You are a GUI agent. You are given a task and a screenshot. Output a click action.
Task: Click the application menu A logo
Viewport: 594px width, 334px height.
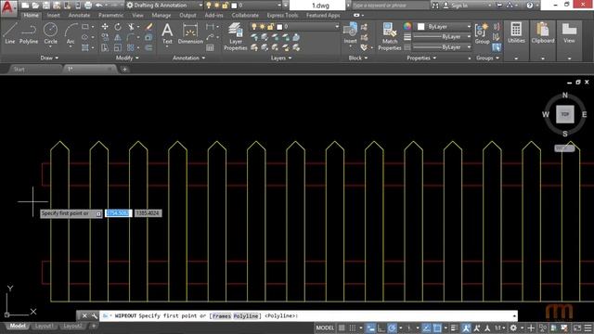(x=8, y=7)
